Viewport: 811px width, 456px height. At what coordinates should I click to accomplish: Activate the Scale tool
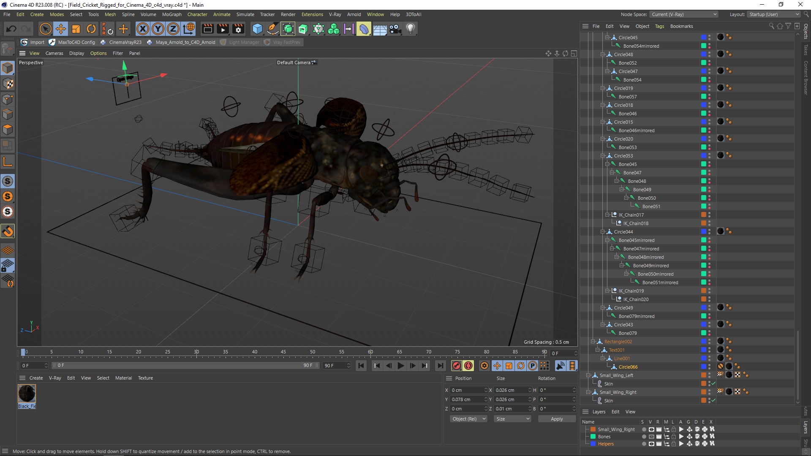click(x=76, y=29)
